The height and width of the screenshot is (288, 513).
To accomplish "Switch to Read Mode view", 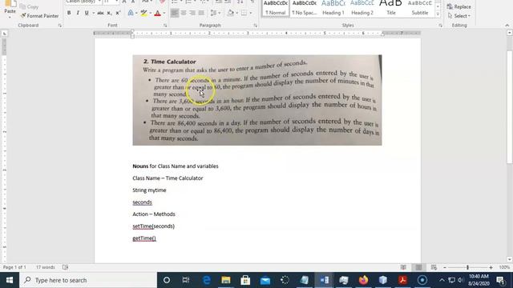I will 403,267.
